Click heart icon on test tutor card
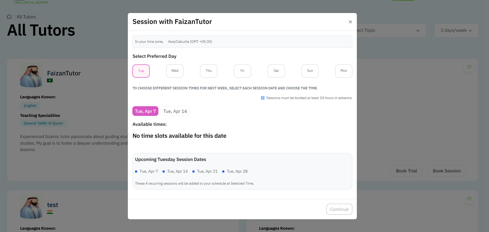The height and width of the screenshot is (232, 489). tap(469, 199)
